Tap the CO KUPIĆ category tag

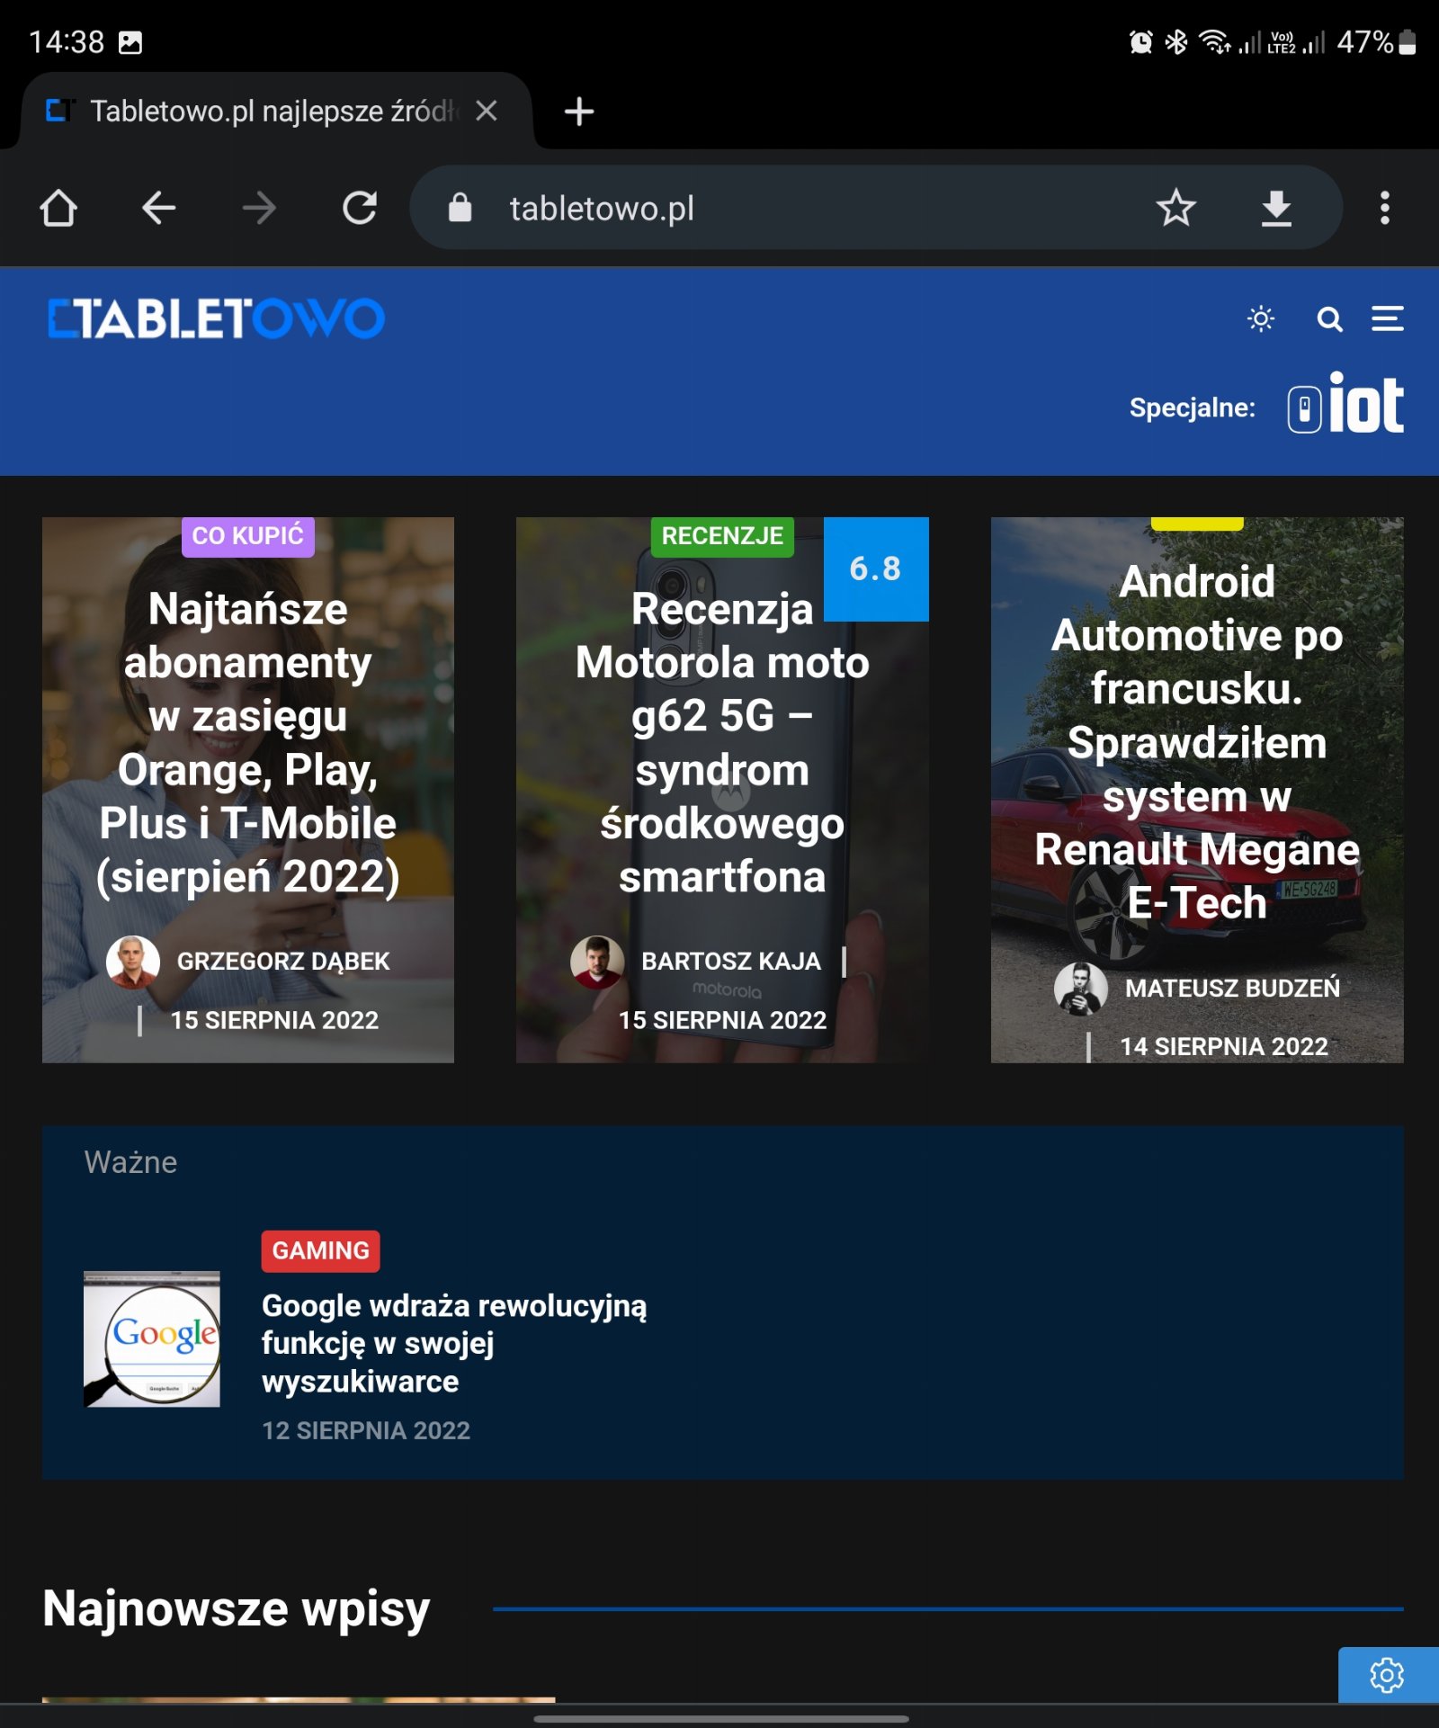248,536
